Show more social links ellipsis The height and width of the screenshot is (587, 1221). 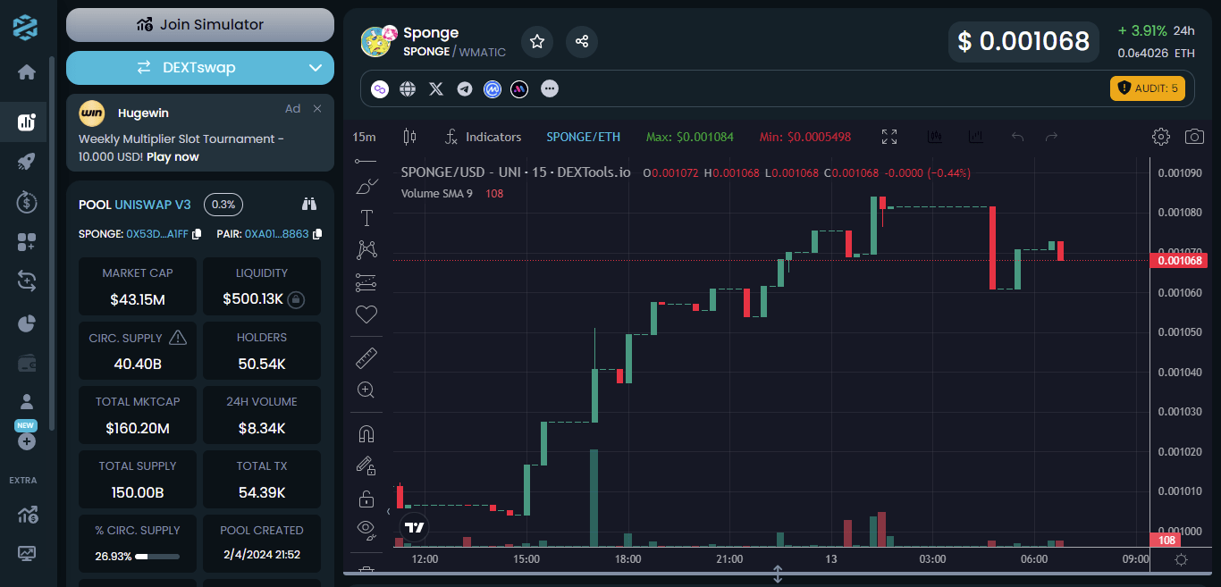pos(550,89)
